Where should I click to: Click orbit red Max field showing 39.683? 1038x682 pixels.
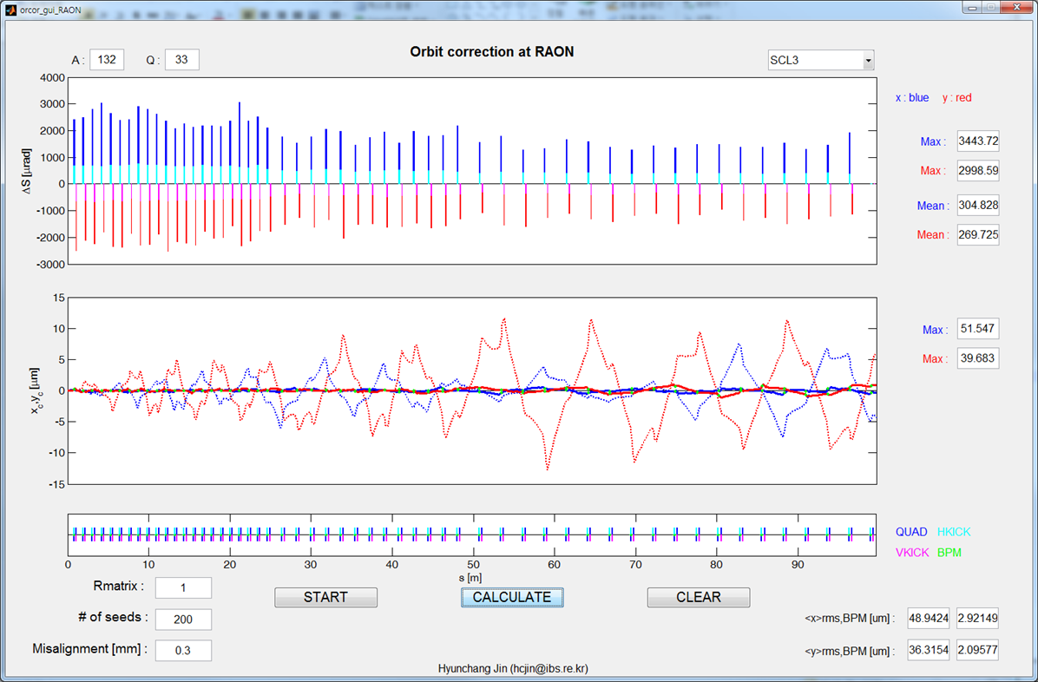point(978,358)
